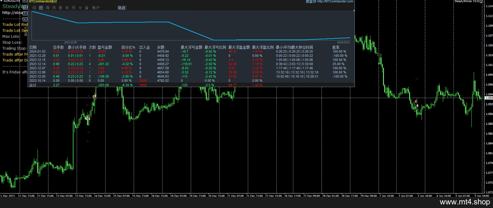
Task: Click the 最大浮亏金额 column header
Action: click(192, 47)
